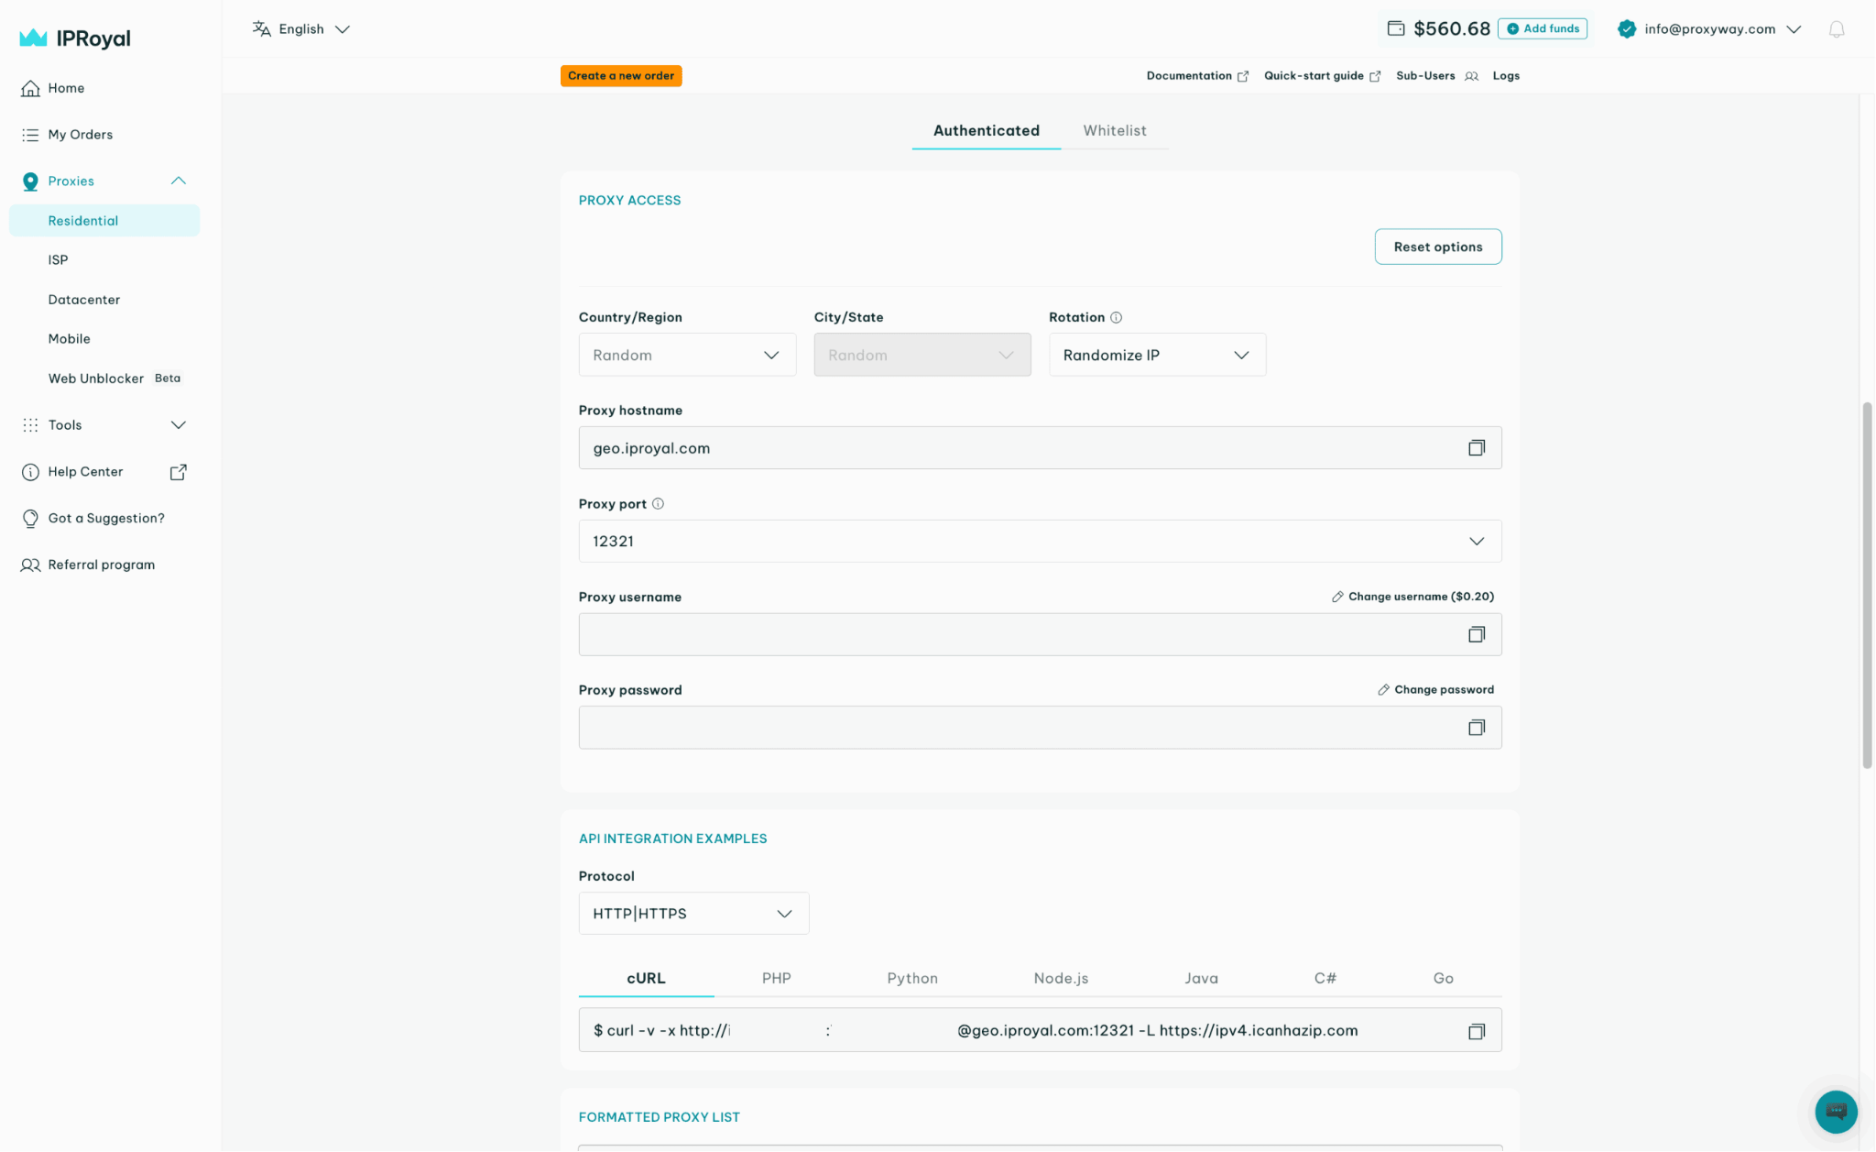
Task: Click the Proxy username field
Action: point(1040,634)
